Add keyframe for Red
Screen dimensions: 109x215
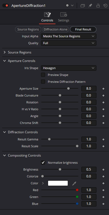(x=103, y=190)
